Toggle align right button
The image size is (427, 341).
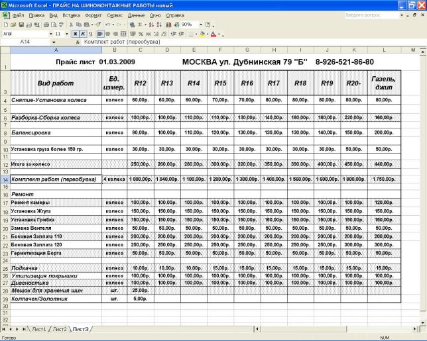coord(115,34)
